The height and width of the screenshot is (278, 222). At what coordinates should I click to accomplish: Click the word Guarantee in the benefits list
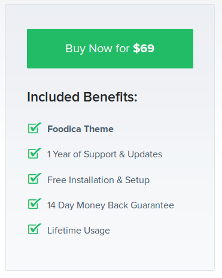(152, 205)
